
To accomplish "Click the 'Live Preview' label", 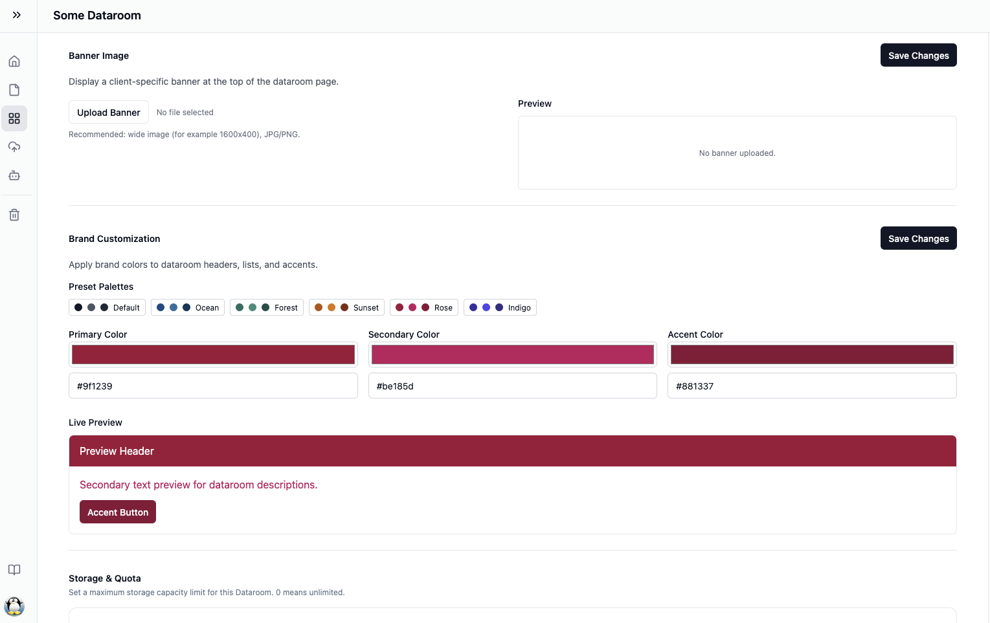I will point(96,423).
